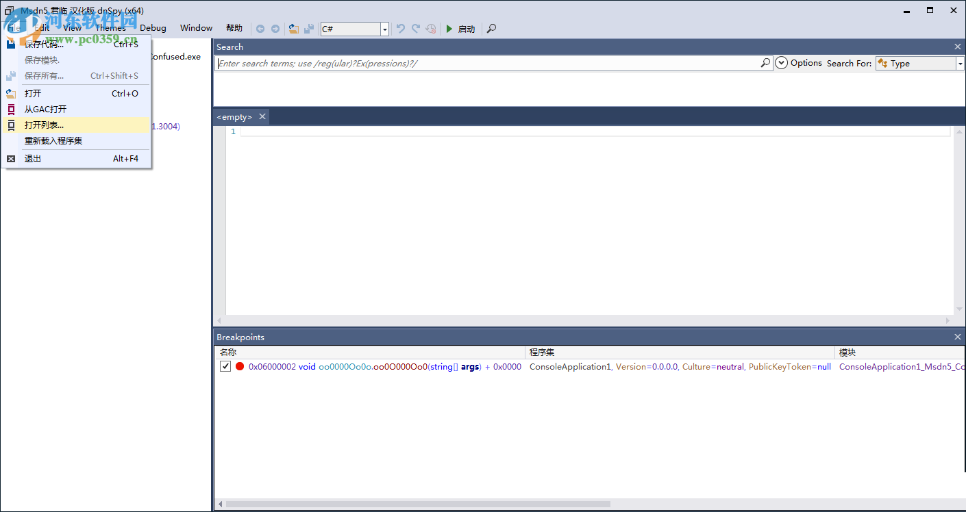Click the Breakpoints panel title
966x512 pixels.
pos(240,337)
